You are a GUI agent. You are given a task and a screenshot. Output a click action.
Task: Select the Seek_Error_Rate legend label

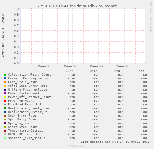[22, 116]
